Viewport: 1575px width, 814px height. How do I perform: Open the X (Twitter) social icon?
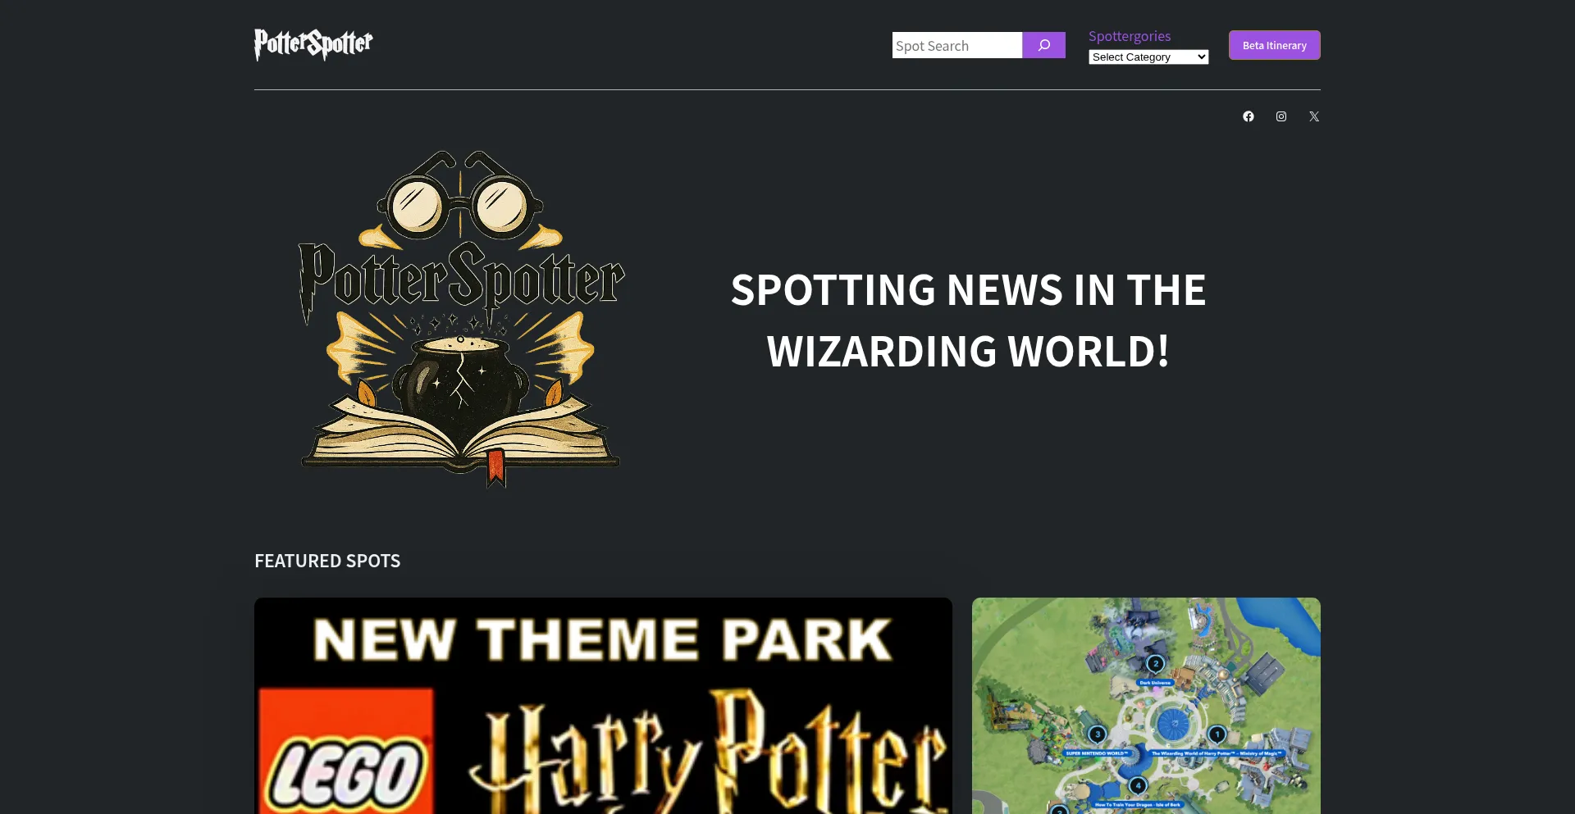(1314, 116)
